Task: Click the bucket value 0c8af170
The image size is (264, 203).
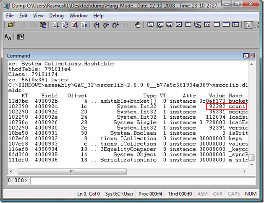Action: pos(212,101)
